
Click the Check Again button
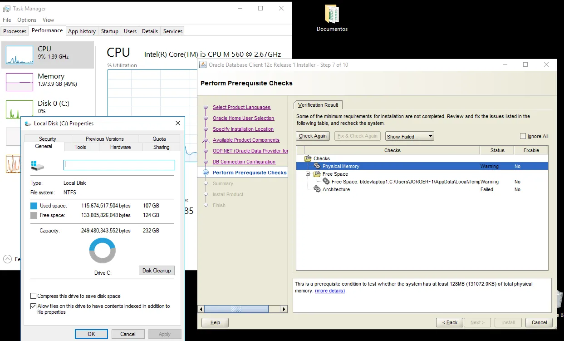313,136
